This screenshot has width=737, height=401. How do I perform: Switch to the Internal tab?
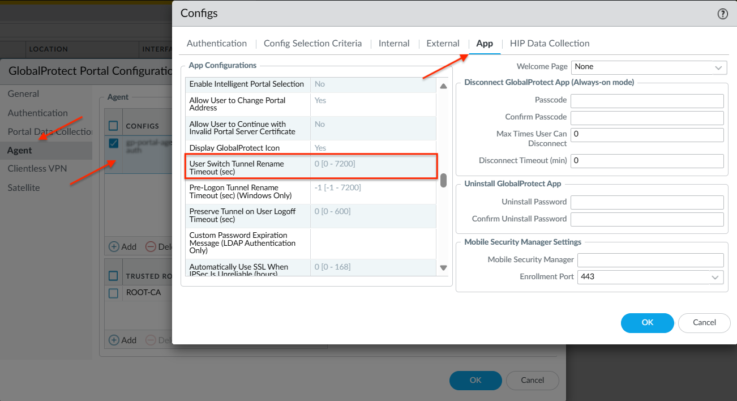coord(394,44)
